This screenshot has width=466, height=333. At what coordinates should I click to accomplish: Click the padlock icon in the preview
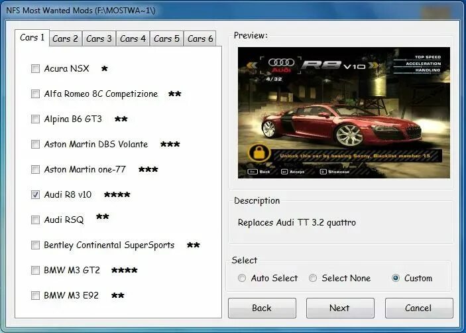point(259,154)
